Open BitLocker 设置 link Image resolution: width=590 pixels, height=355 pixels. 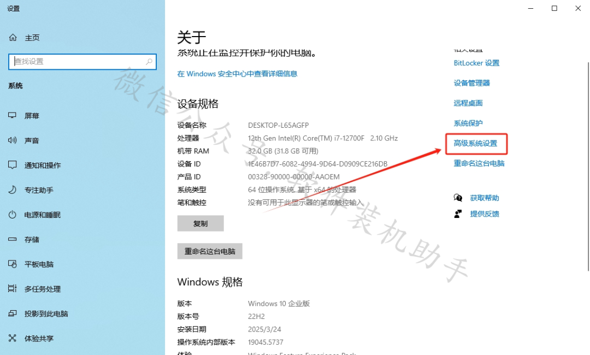(476, 63)
